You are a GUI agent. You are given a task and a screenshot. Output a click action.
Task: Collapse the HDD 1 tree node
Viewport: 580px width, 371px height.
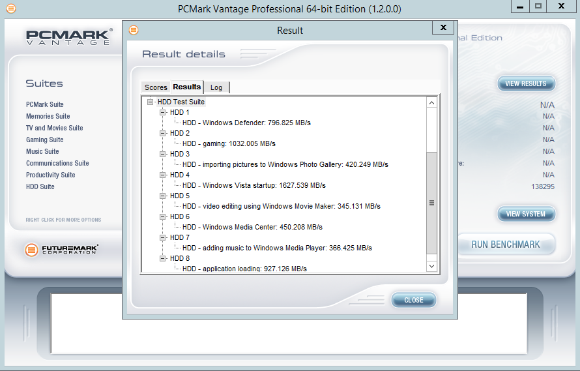coord(162,112)
